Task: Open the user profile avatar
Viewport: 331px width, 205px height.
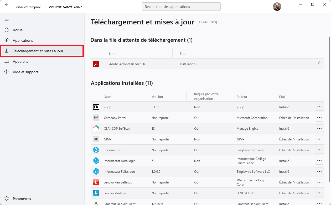Action: [277, 7]
